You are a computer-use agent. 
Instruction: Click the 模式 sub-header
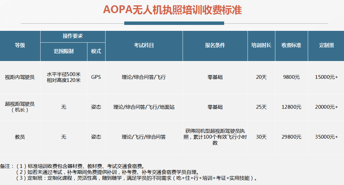click(x=96, y=51)
